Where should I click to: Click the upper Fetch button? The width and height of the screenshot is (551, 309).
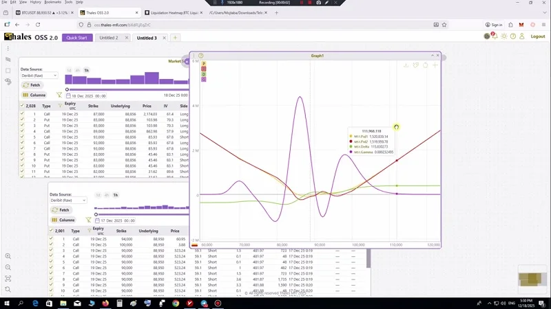[x=32, y=85]
